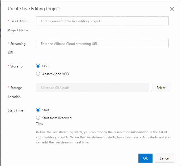Choose ApsaraVideo VOD as storage target
Screen dimensions: 181x166
(x=38, y=74)
